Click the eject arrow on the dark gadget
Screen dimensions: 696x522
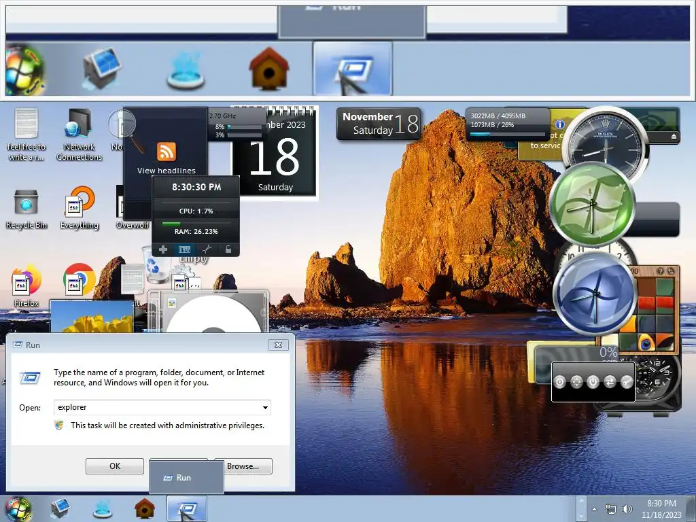click(x=674, y=136)
